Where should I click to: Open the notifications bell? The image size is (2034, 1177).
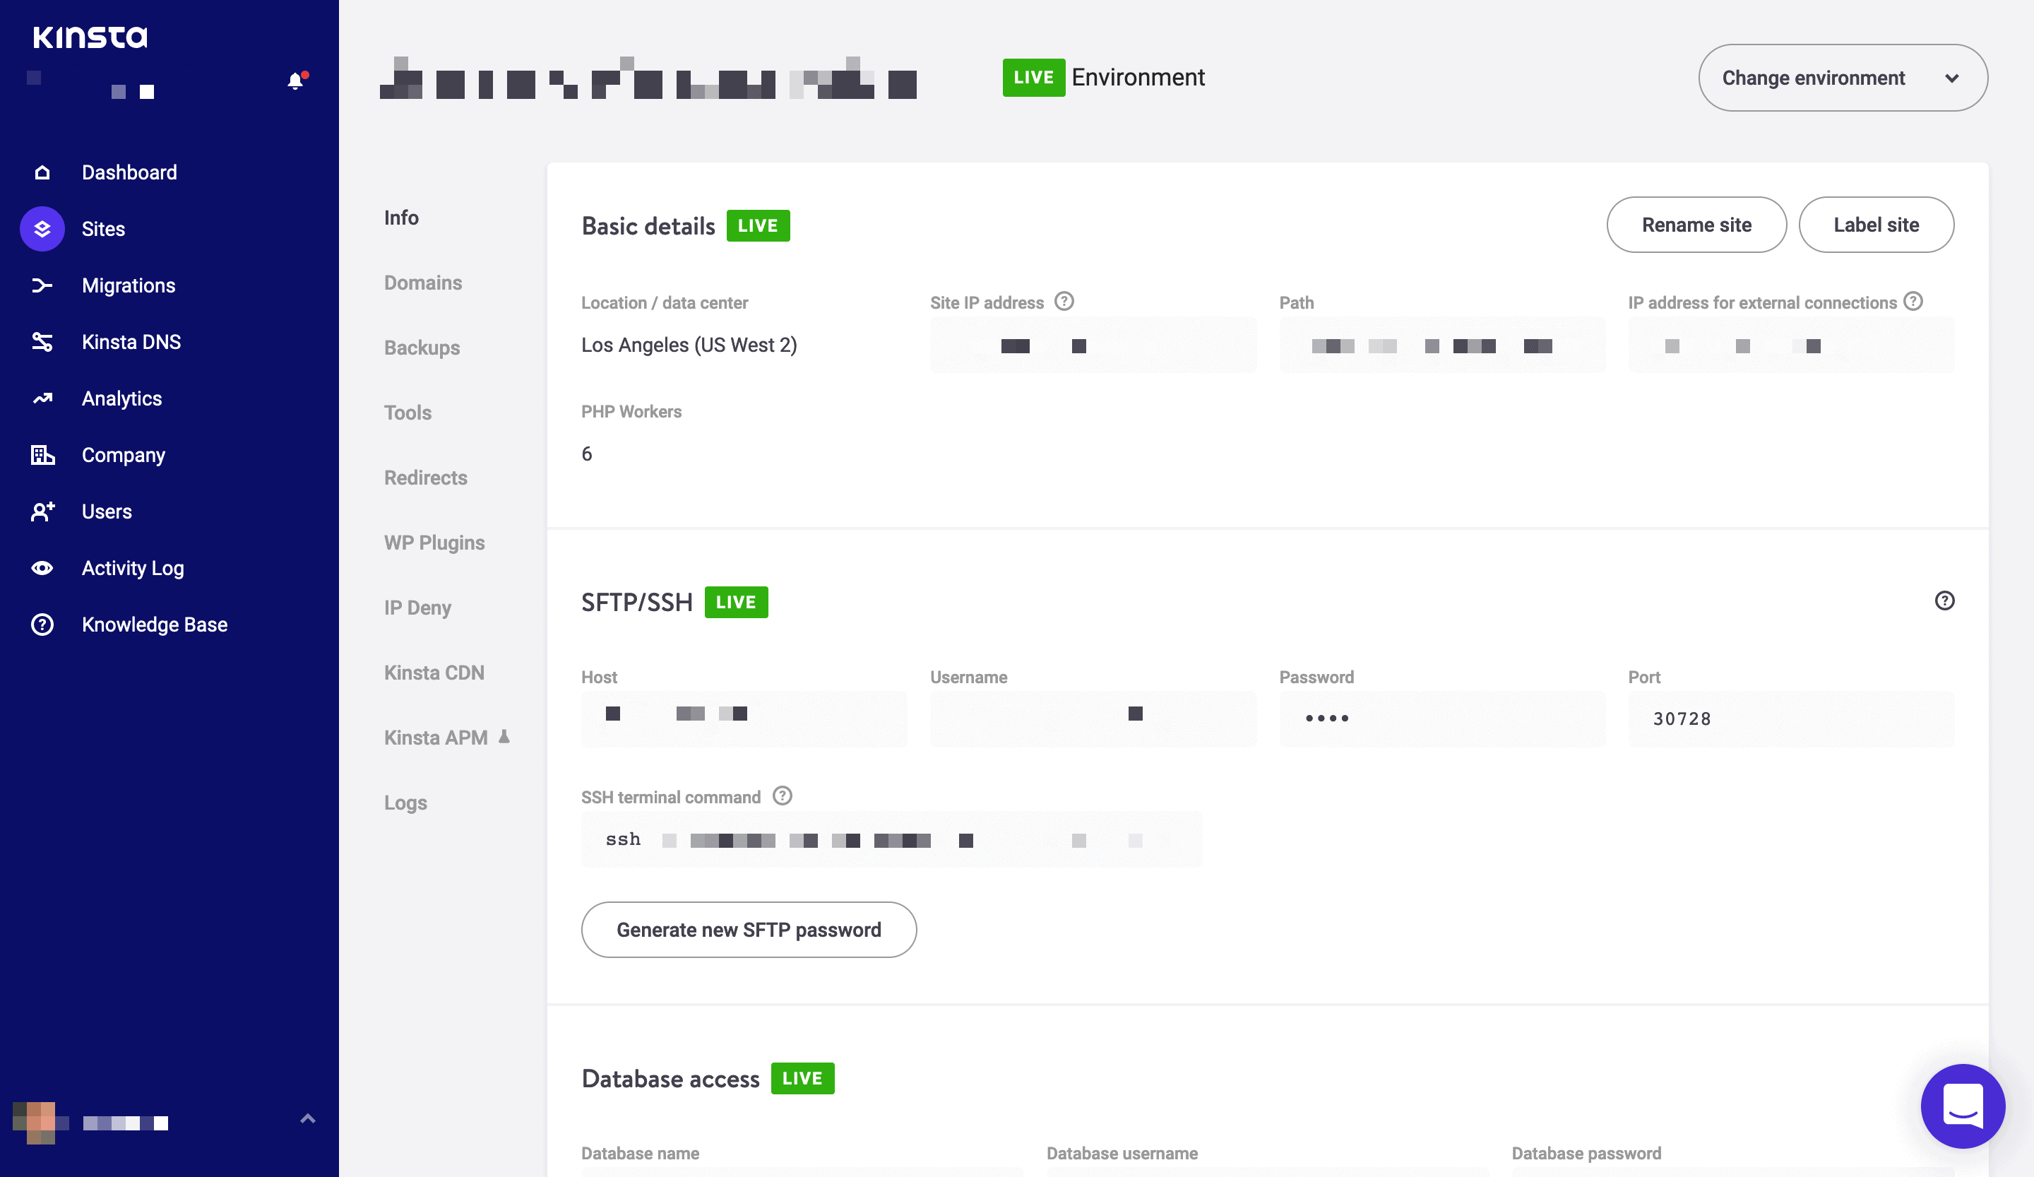296,81
